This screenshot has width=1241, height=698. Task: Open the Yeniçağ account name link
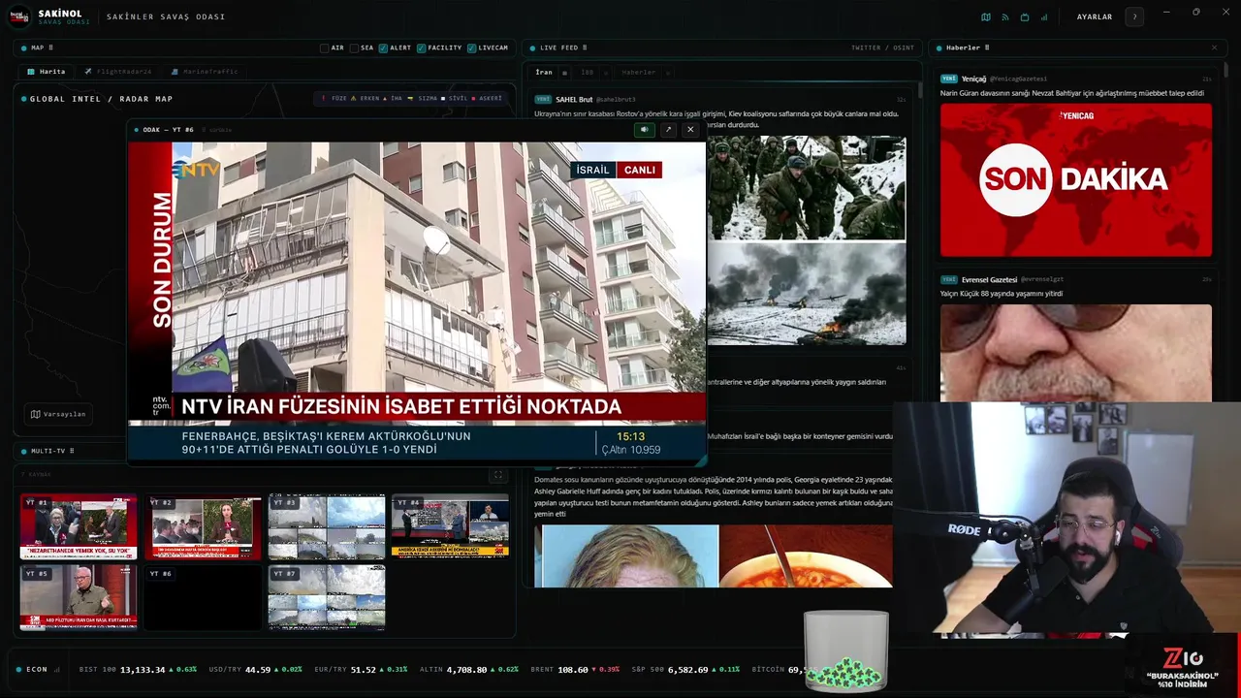(x=973, y=79)
